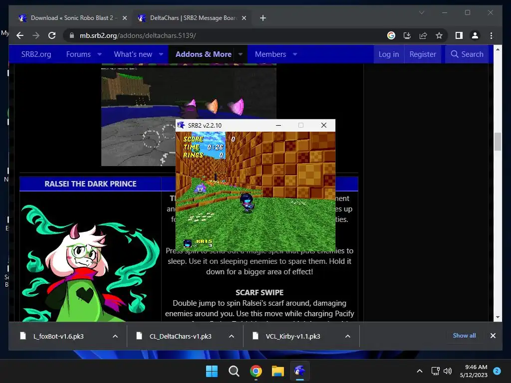Click the SRB2 Sonic taskbar icon
The height and width of the screenshot is (383, 511).
300,371
